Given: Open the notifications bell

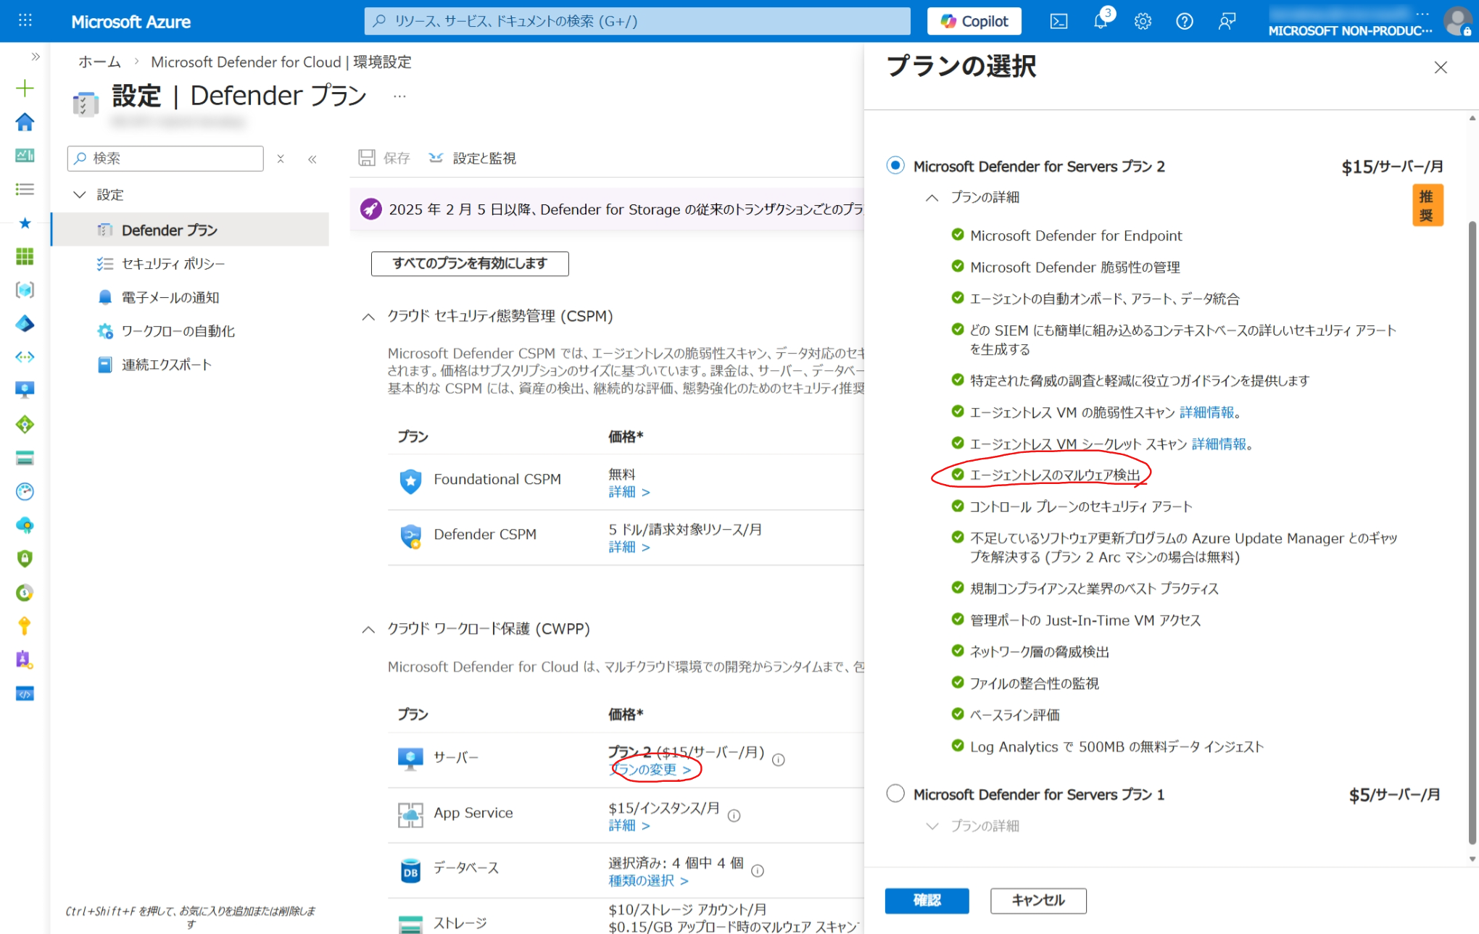Looking at the screenshot, I should click(1101, 21).
